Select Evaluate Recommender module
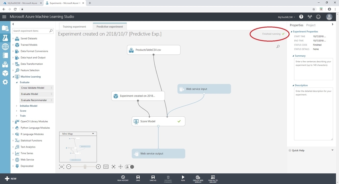 pos(36,100)
